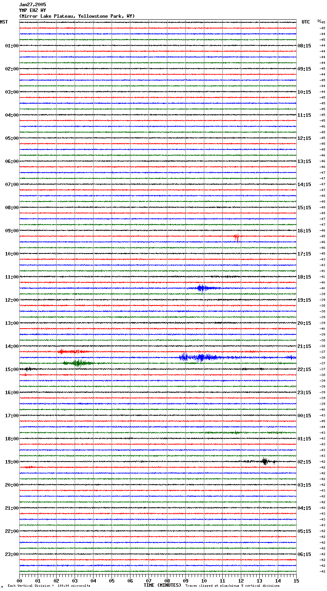
Task: Select the 20:00 MST time label
Action: pyautogui.click(x=12, y=485)
